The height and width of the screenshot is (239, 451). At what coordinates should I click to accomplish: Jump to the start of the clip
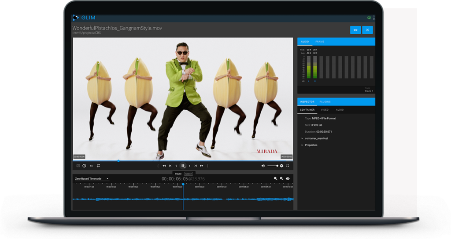170,166
